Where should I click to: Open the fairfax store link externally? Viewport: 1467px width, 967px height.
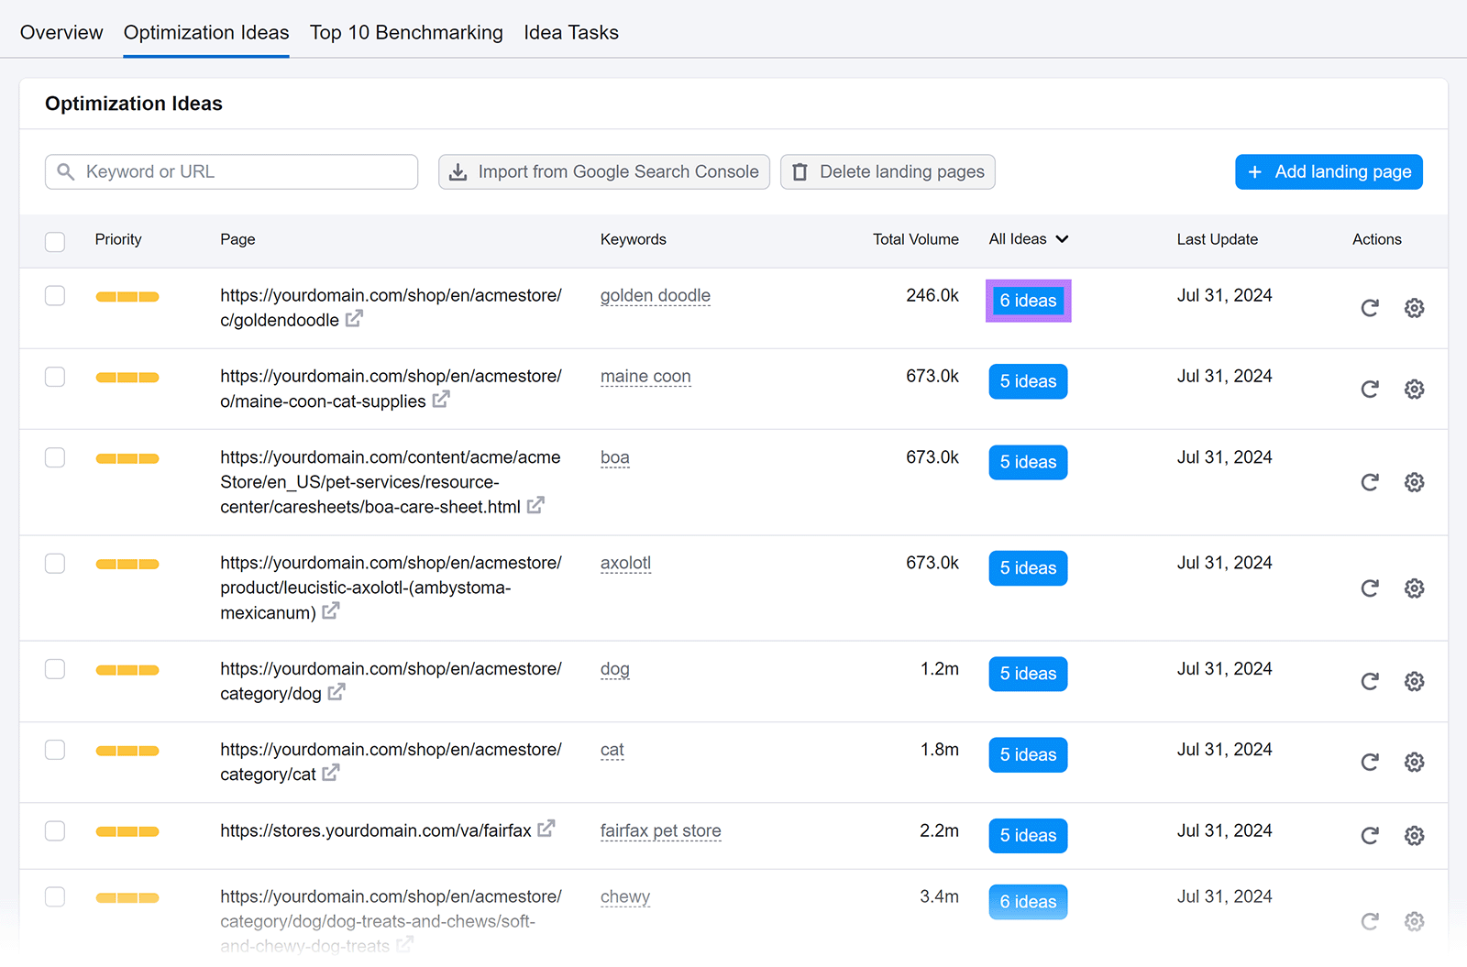[x=546, y=828]
